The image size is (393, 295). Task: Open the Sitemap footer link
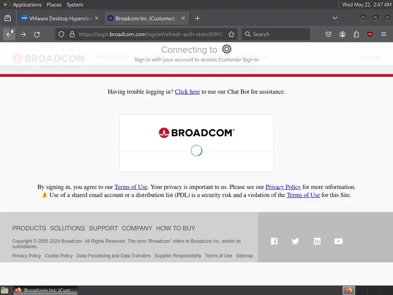(244, 256)
